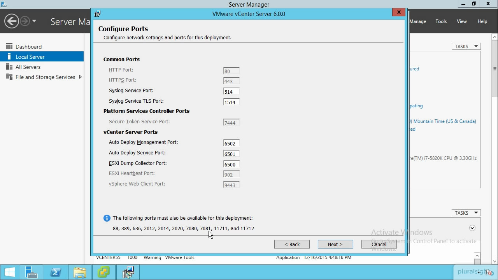Click the ESXi Heartbeat Port field
498x280 pixels.
click(x=231, y=174)
